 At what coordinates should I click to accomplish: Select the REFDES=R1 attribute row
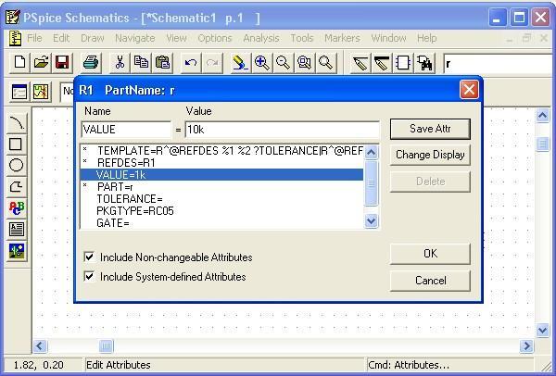pos(221,163)
